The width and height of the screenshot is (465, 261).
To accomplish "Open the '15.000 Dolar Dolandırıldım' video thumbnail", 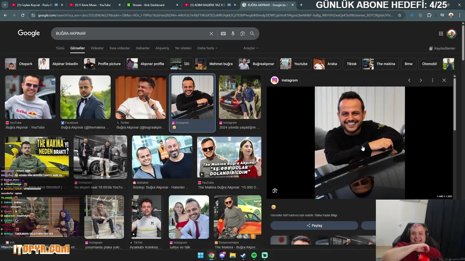I will pyautogui.click(x=229, y=157).
